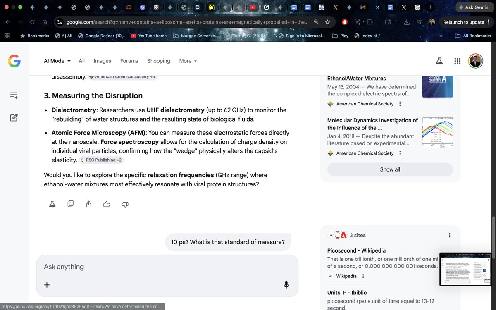Click the Ask Gemini button
This screenshot has width=496, height=310.
click(x=474, y=7)
